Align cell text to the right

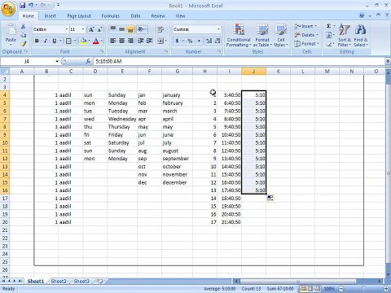click(131, 41)
